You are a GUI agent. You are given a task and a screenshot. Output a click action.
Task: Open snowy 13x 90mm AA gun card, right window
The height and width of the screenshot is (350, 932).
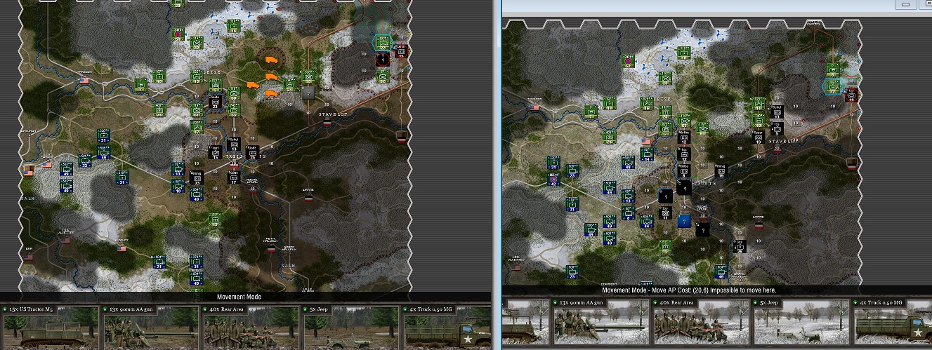click(602, 322)
